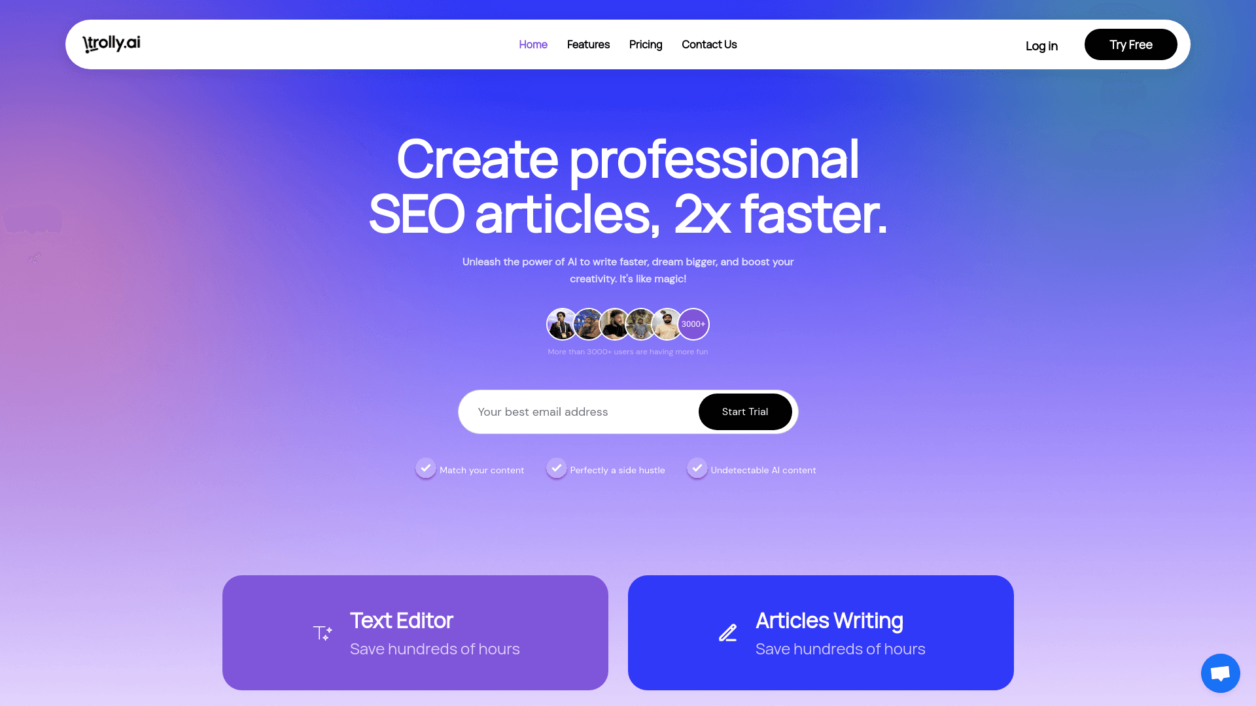Click the Articles Writing pencil icon
1256x706 pixels.
point(729,633)
